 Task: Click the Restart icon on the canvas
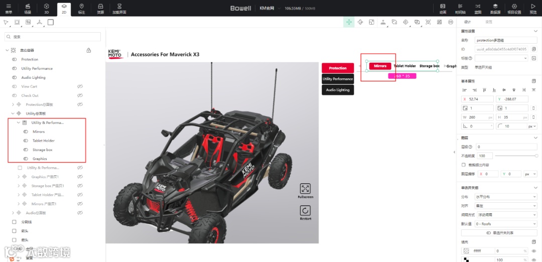pyautogui.click(x=305, y=210)
